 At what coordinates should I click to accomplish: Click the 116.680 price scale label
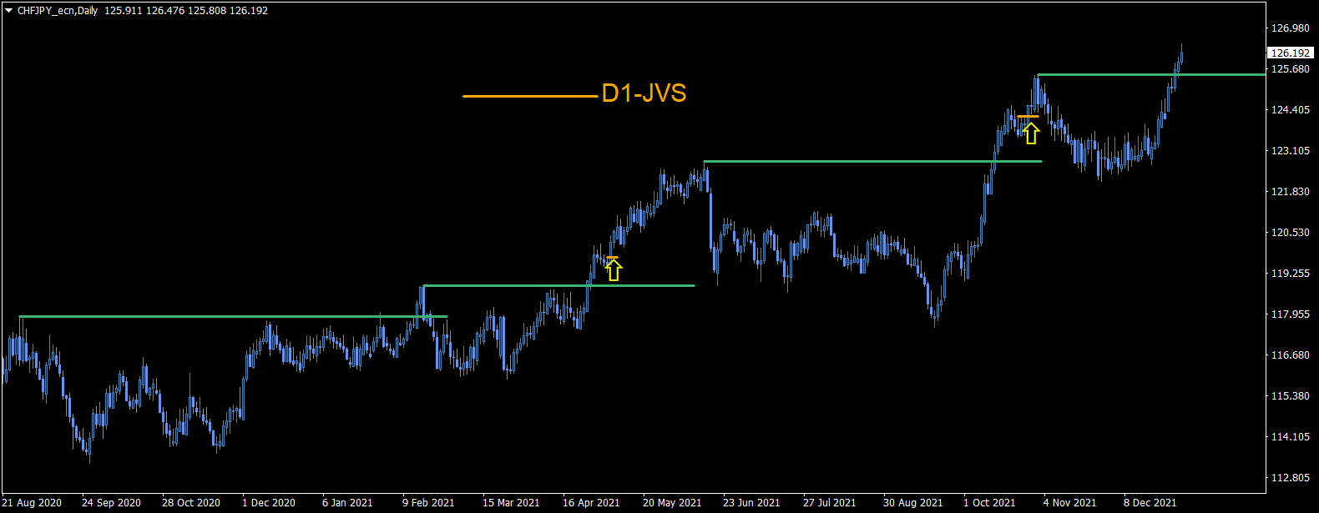(1291, 355)
